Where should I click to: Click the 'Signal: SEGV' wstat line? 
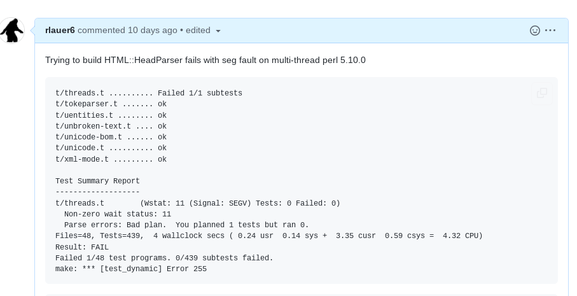(198, 203)
